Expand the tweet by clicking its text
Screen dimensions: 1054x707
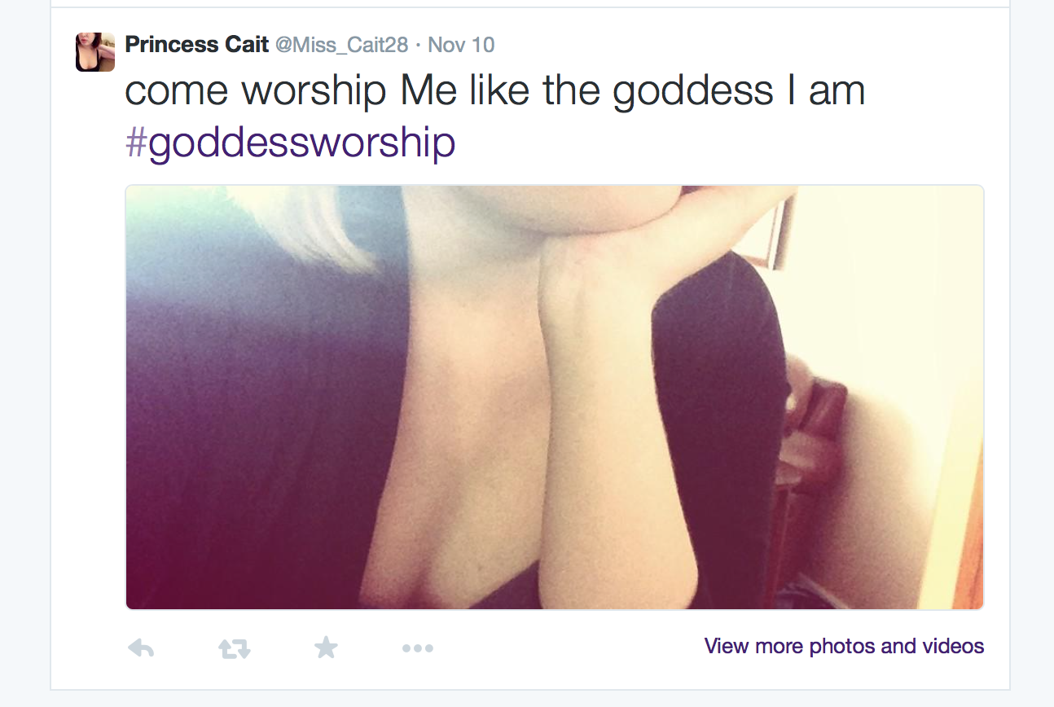click(x=494, y=90)
